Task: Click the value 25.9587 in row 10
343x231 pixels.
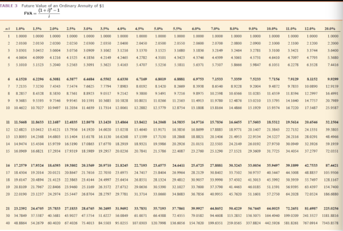Action: click(332, 108)
